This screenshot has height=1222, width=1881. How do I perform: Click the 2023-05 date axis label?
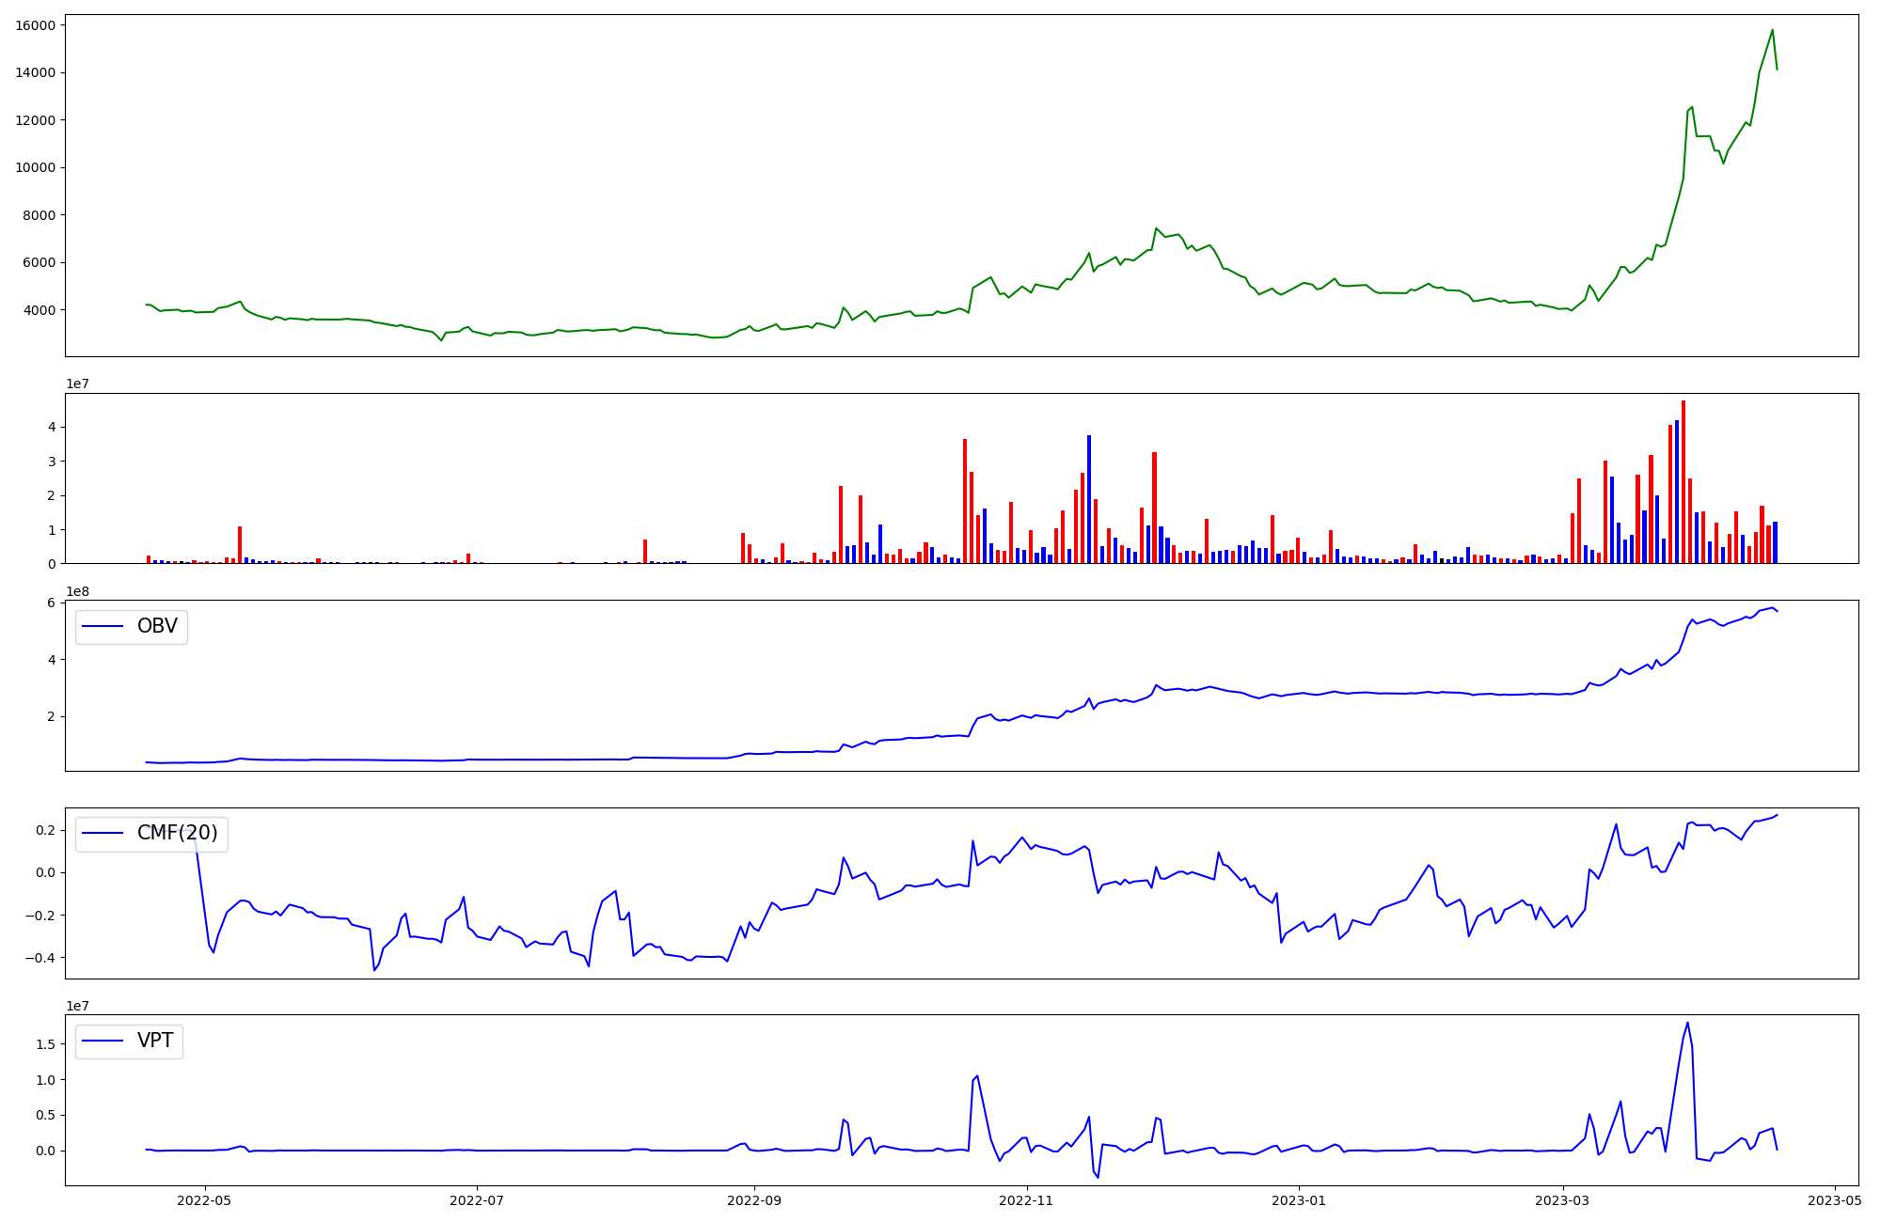1835,1200
